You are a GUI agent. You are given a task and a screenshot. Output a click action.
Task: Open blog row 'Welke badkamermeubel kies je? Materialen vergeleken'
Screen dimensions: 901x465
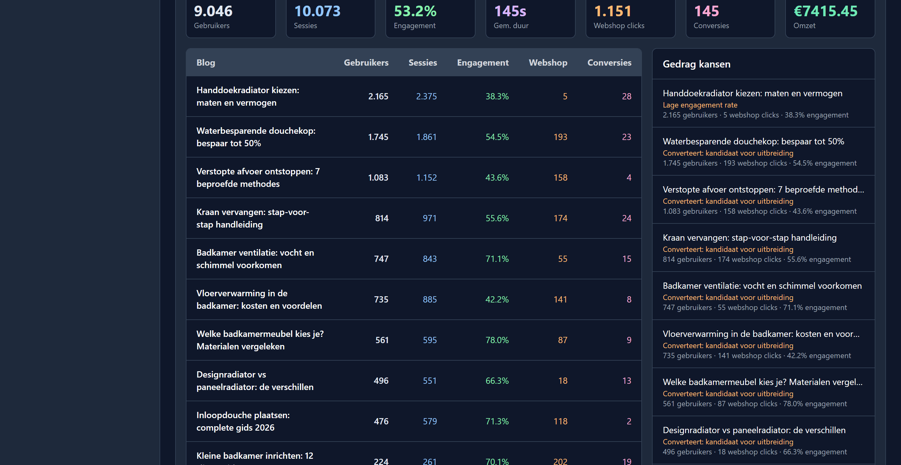(414, 340)
